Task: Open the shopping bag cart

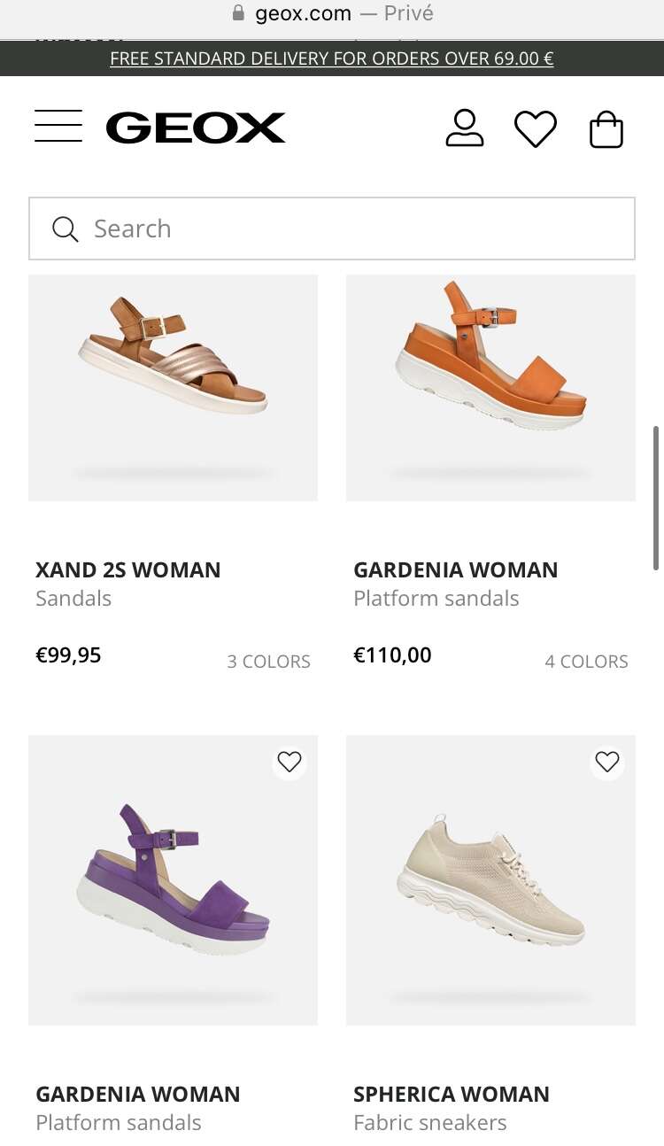Action: tap(606, 129)
